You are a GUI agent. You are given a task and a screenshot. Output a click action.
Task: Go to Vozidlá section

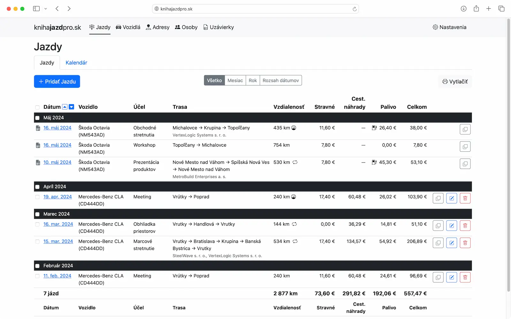tap(128, 27)
